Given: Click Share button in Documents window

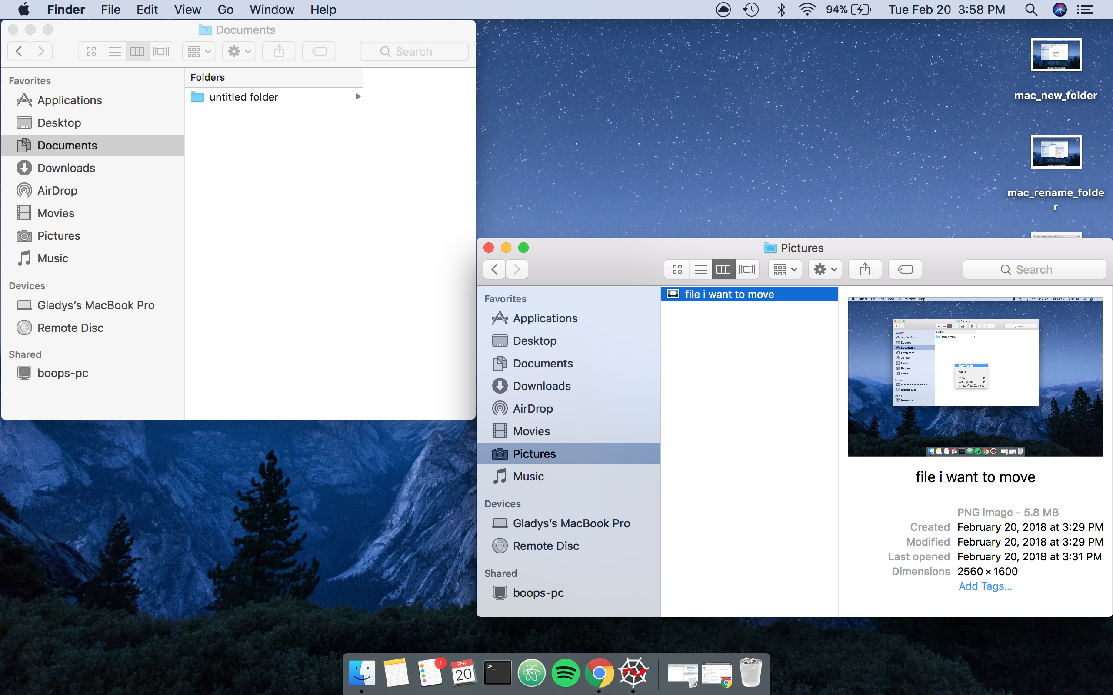Looking at the screenshot, I should coord(279,51).
